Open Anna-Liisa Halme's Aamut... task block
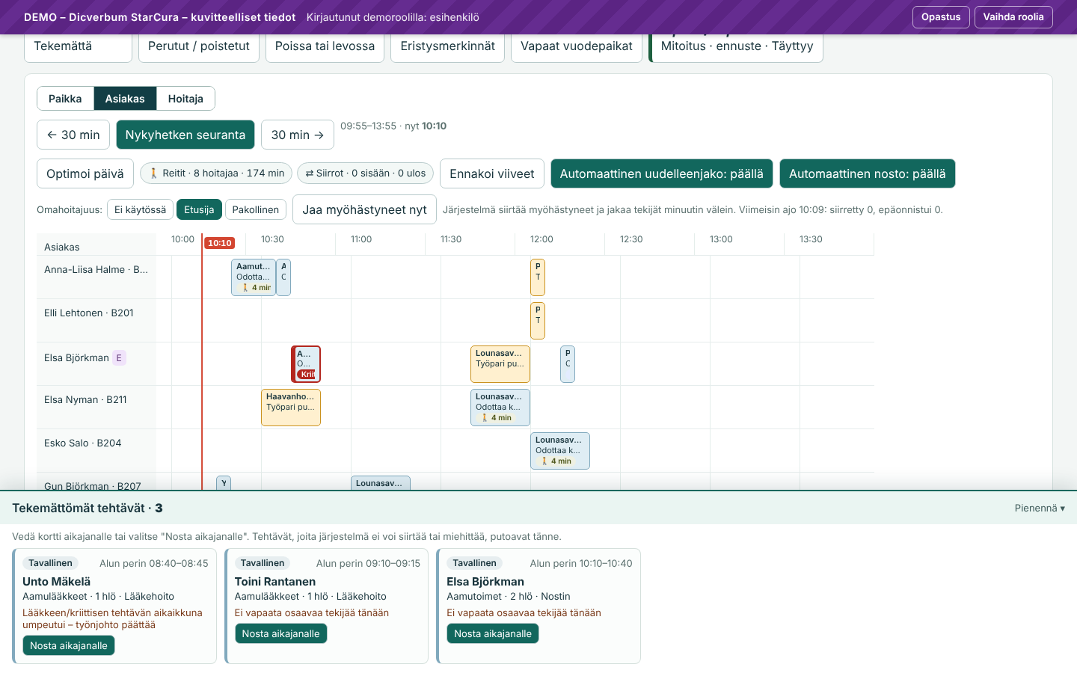The height and width of the screenshot is (673, 1077). click(254, 277)
